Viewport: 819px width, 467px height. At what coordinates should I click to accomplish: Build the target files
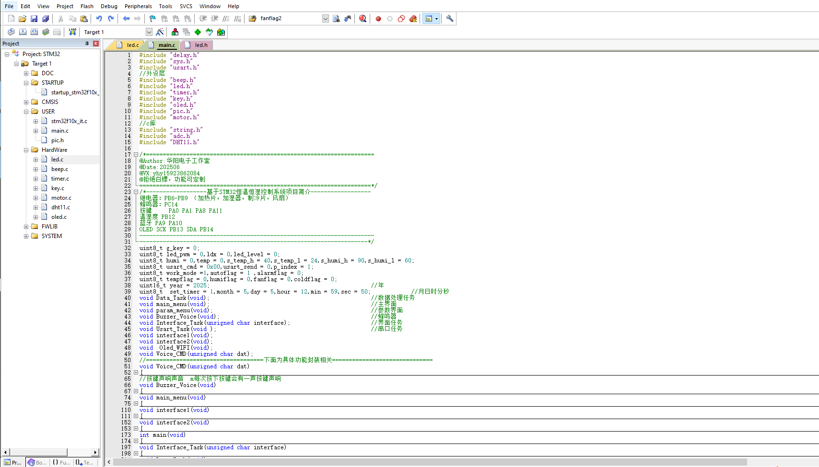(23, 32)
